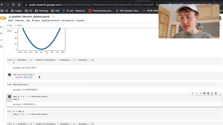
Task: Open the Инструменты menu
Action: coord(68,20)
